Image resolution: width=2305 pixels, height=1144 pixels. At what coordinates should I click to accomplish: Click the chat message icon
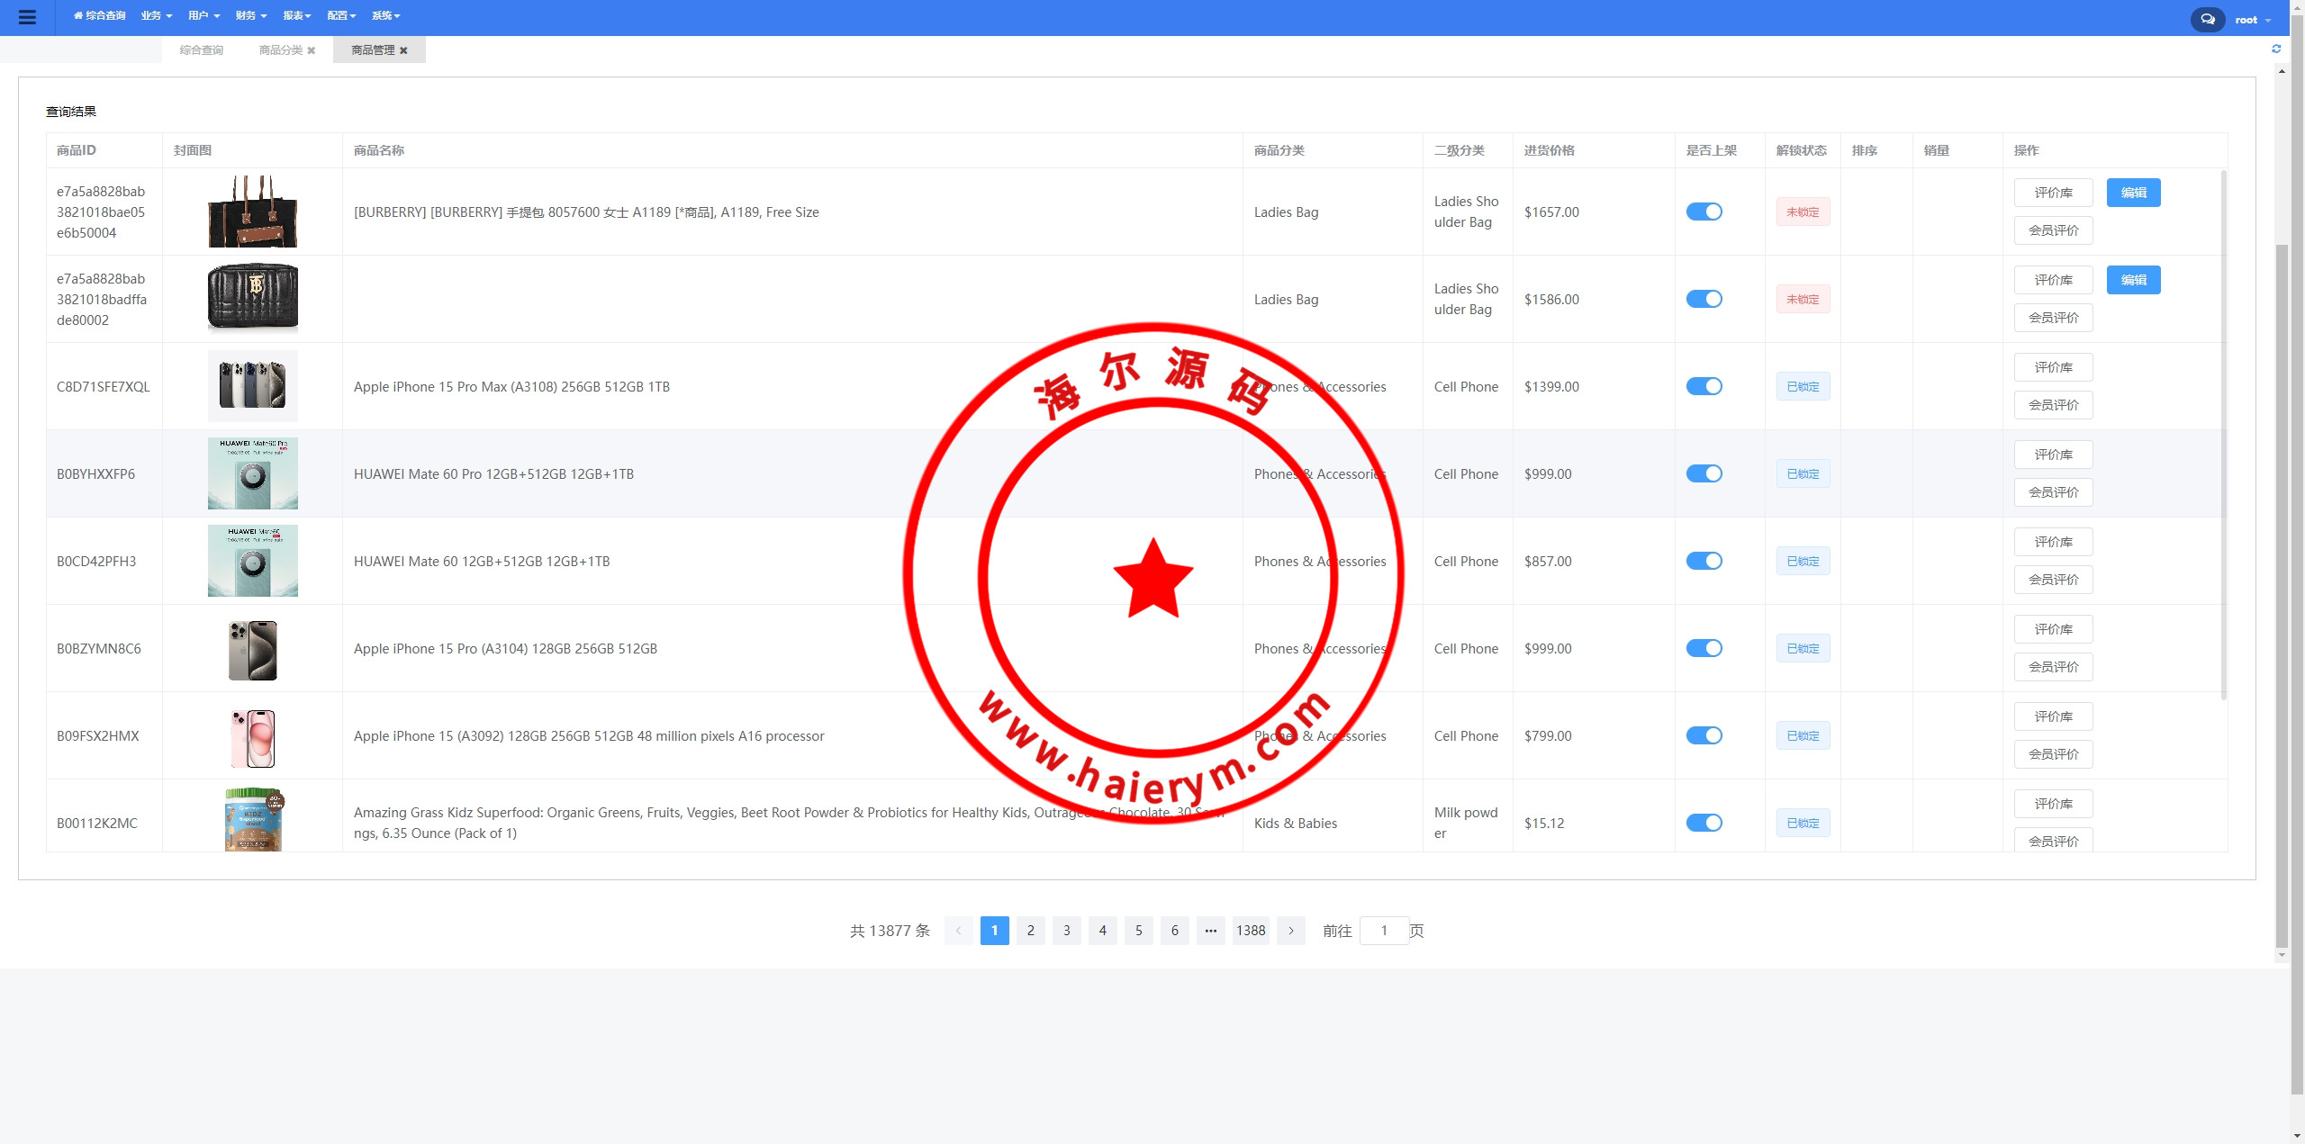(x=2207, y=19)
